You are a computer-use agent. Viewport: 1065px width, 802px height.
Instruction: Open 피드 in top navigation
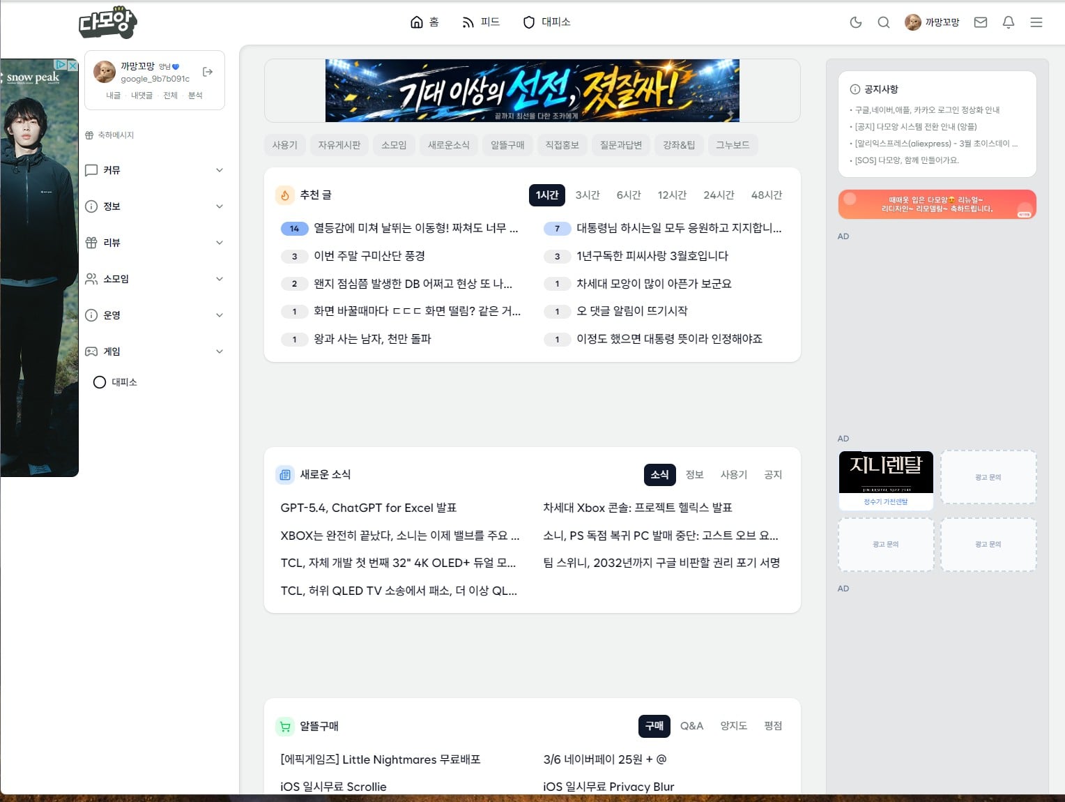(481, 22)
